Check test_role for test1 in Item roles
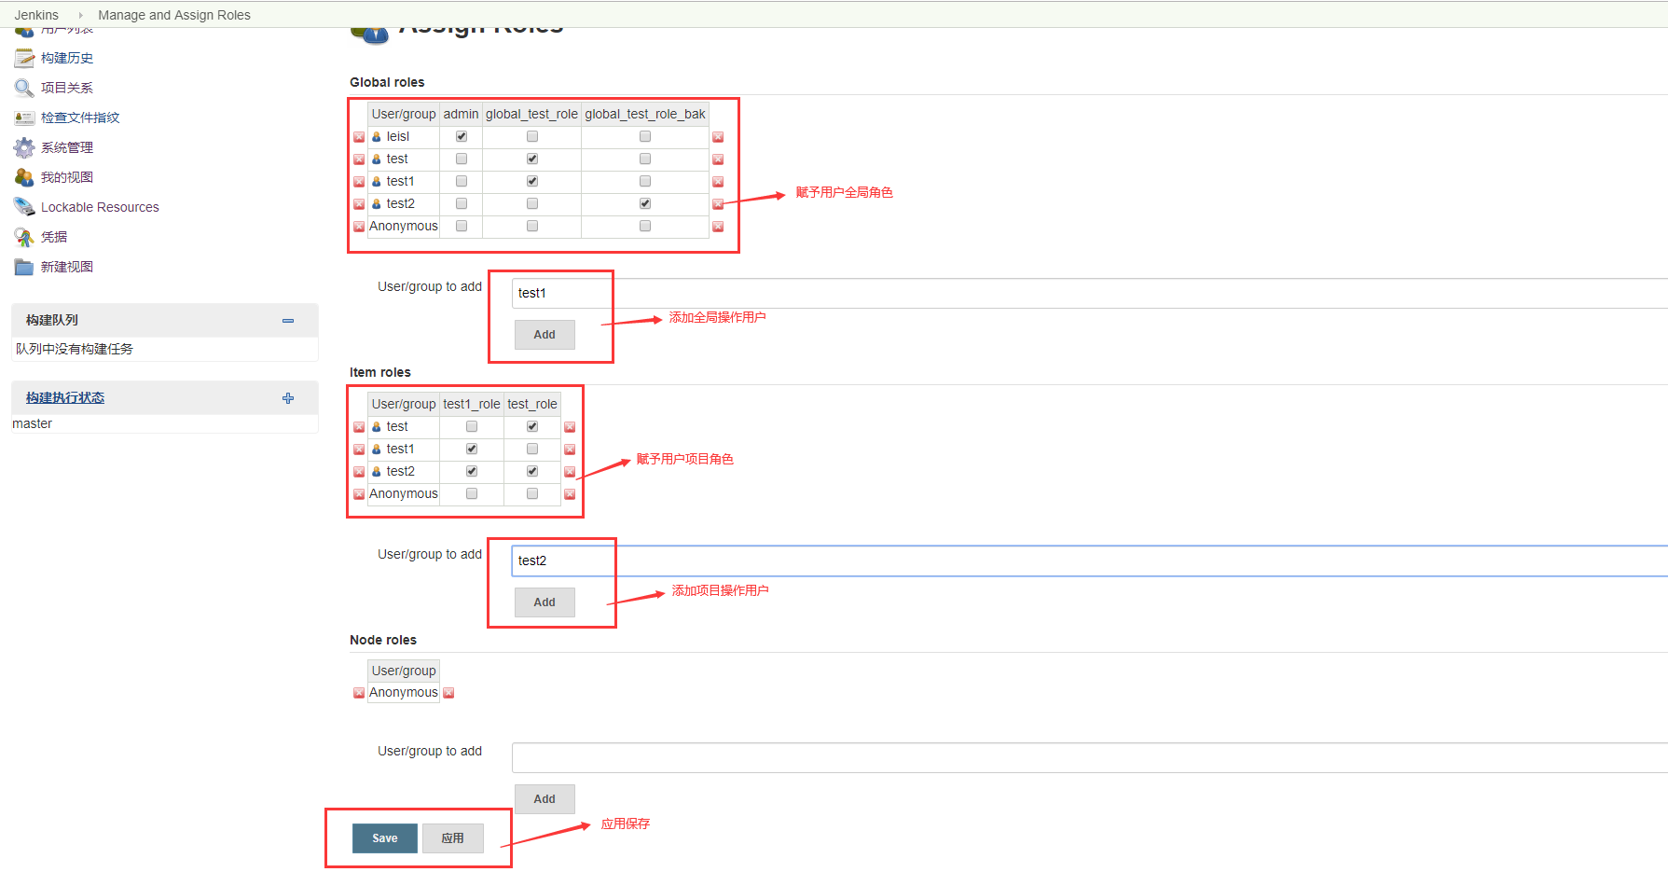The width and height of the screenshot is (1668, 872). pyautogui.click(x=532, y=449)
